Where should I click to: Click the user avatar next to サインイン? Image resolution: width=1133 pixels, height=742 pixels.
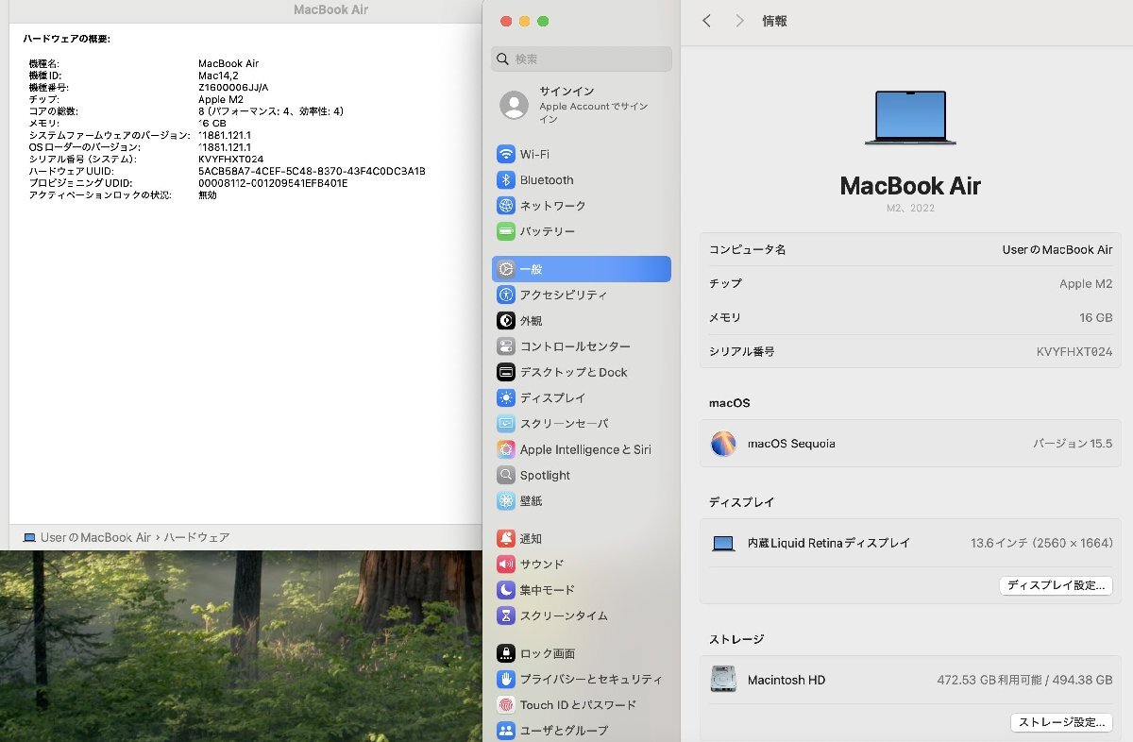515,105
